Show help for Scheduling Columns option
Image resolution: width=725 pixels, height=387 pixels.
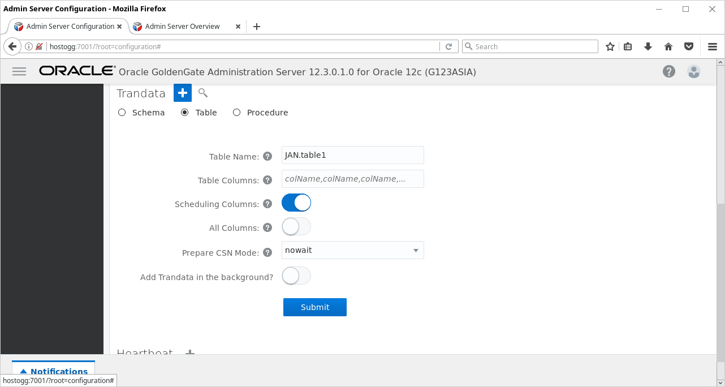pos(268,204)
